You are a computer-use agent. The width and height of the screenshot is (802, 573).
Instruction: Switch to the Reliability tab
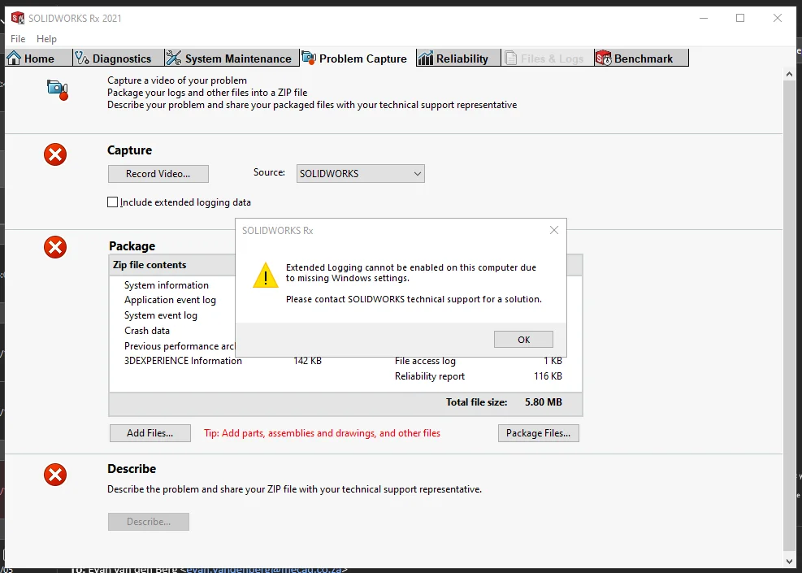coord(458,58)
